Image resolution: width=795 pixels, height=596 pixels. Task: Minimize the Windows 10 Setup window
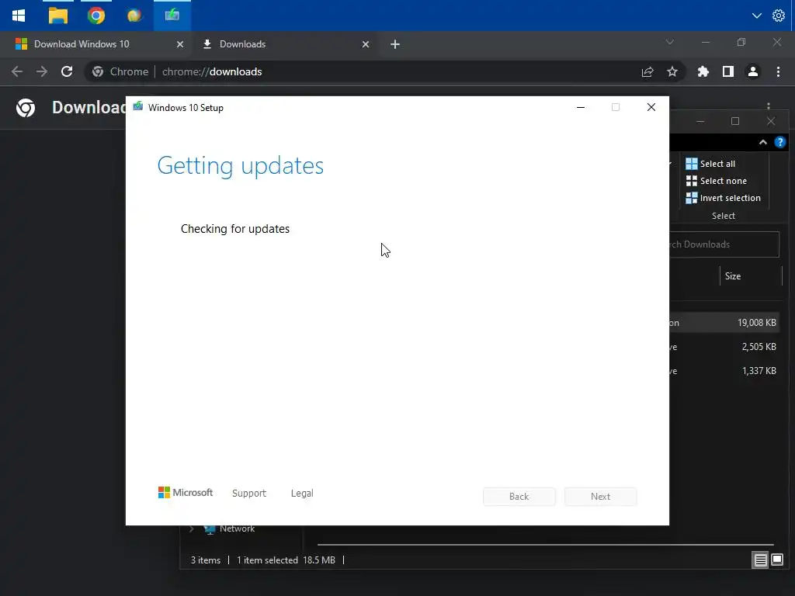[x=581, y=107]
